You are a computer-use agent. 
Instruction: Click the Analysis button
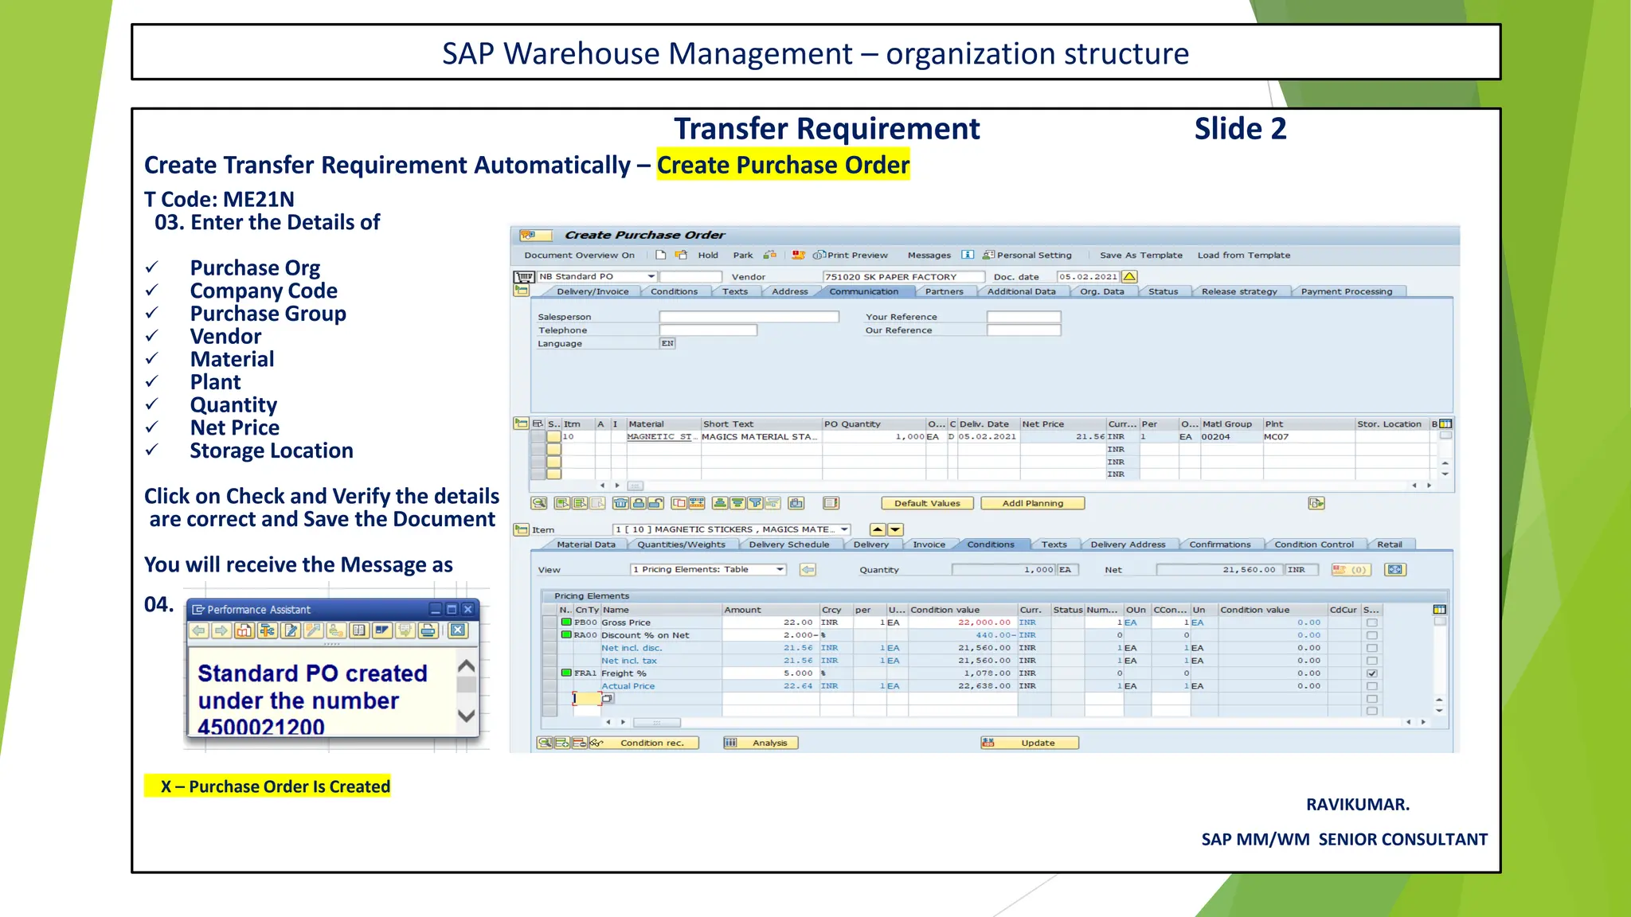coord(761,743)
